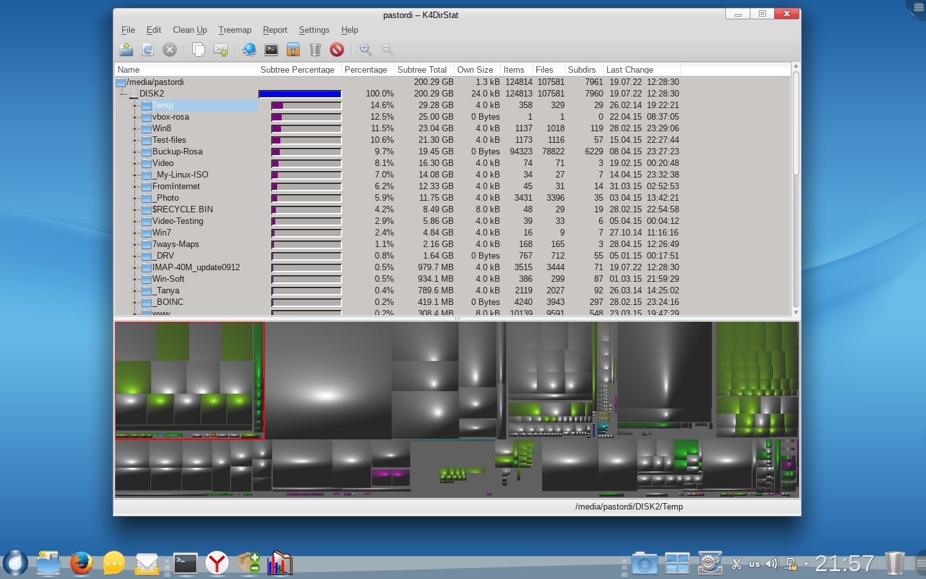Expand the Backup-Rosa folder tree node
The width and height of the screenshot is (926, 579).
click(x=136, y=152)
